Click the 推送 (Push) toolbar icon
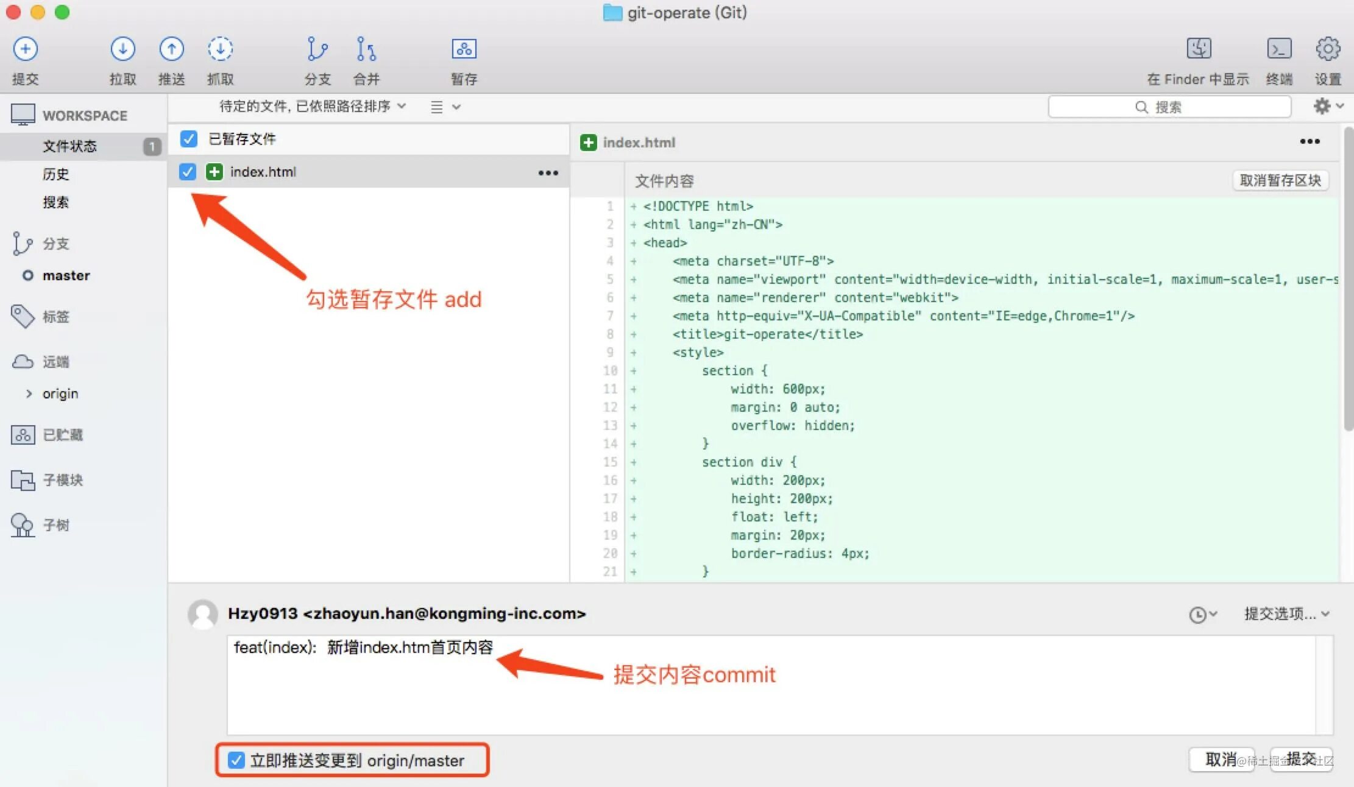 click(171, 49)
